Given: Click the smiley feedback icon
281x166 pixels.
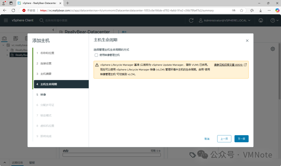Looking at the screenshot, I should pyautogui.click(x=261, y=21).
